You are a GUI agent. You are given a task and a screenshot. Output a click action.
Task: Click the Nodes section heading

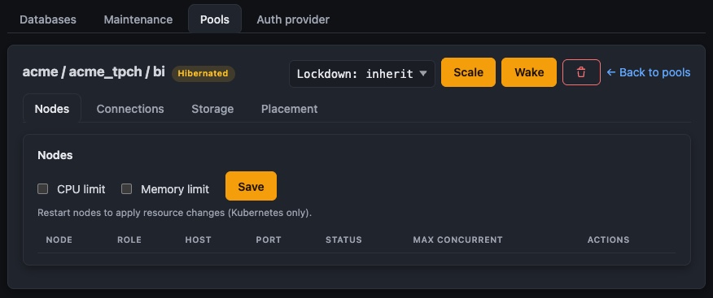(55, 155)
